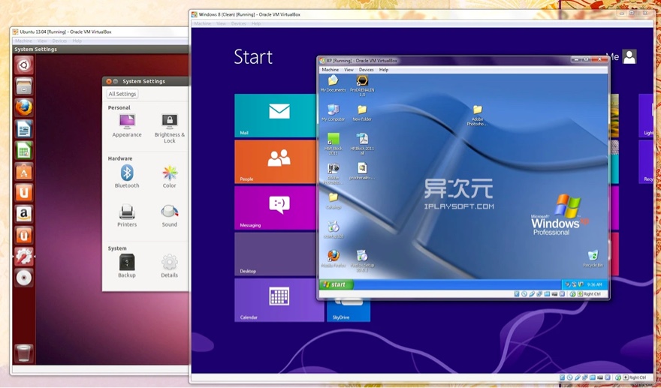Click the user account avatar on Start screen
This screenshot has width=661, height=388.
[x=629, y=56]
